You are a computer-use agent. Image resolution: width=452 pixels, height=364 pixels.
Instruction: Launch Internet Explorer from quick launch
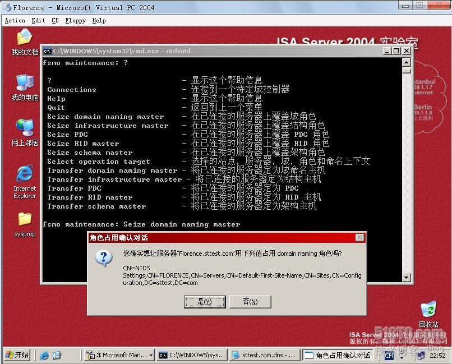[44, 356]
